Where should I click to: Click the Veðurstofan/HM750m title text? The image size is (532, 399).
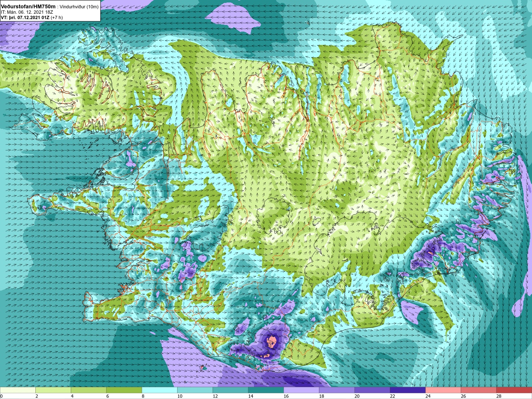click(28, 6)
